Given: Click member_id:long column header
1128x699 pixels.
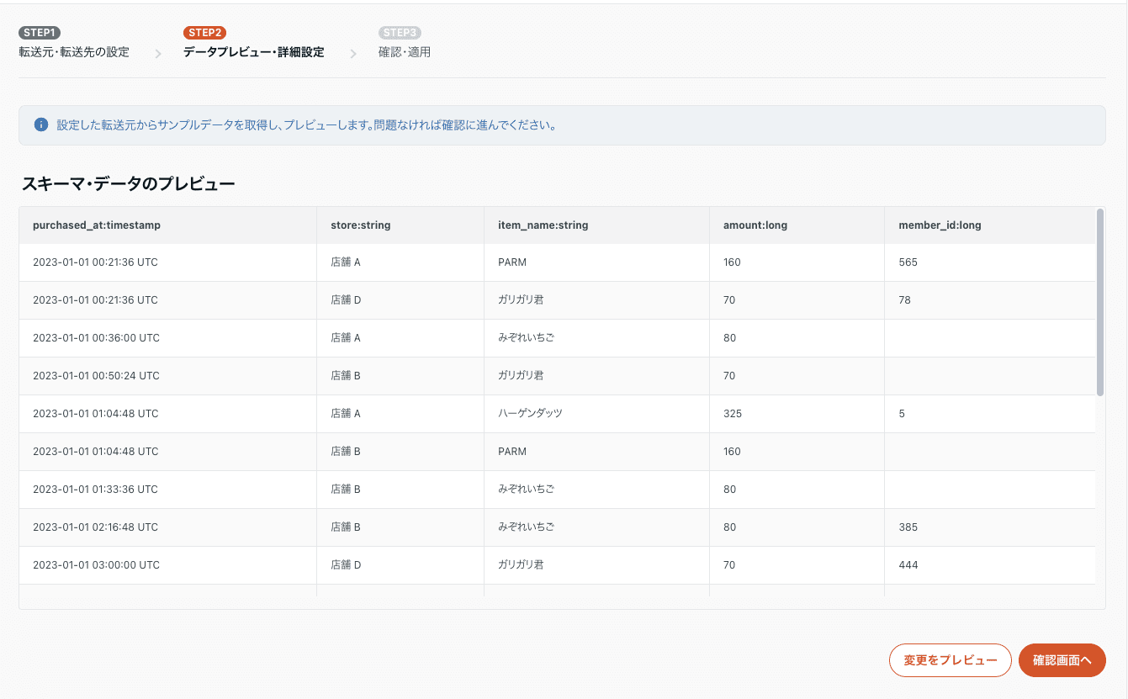Looking at the screenshot, I should pos(940,225).
